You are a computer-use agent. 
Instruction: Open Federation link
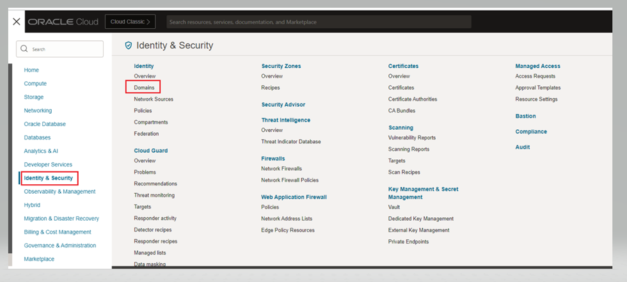coord(147,134)
